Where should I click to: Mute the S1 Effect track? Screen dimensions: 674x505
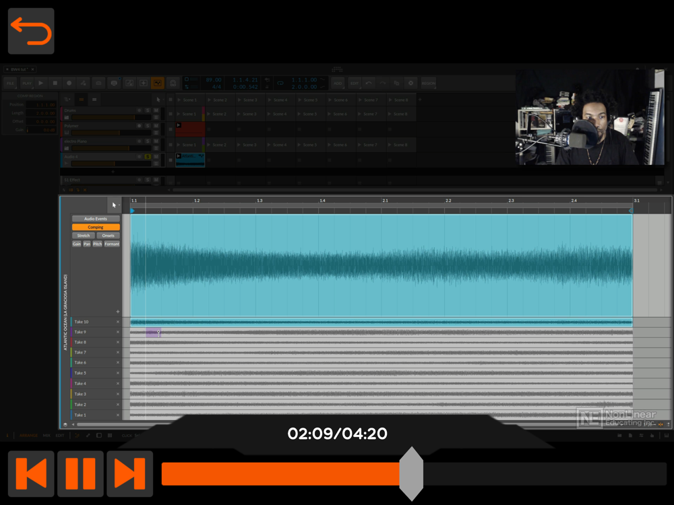click(x=156, y=180)
